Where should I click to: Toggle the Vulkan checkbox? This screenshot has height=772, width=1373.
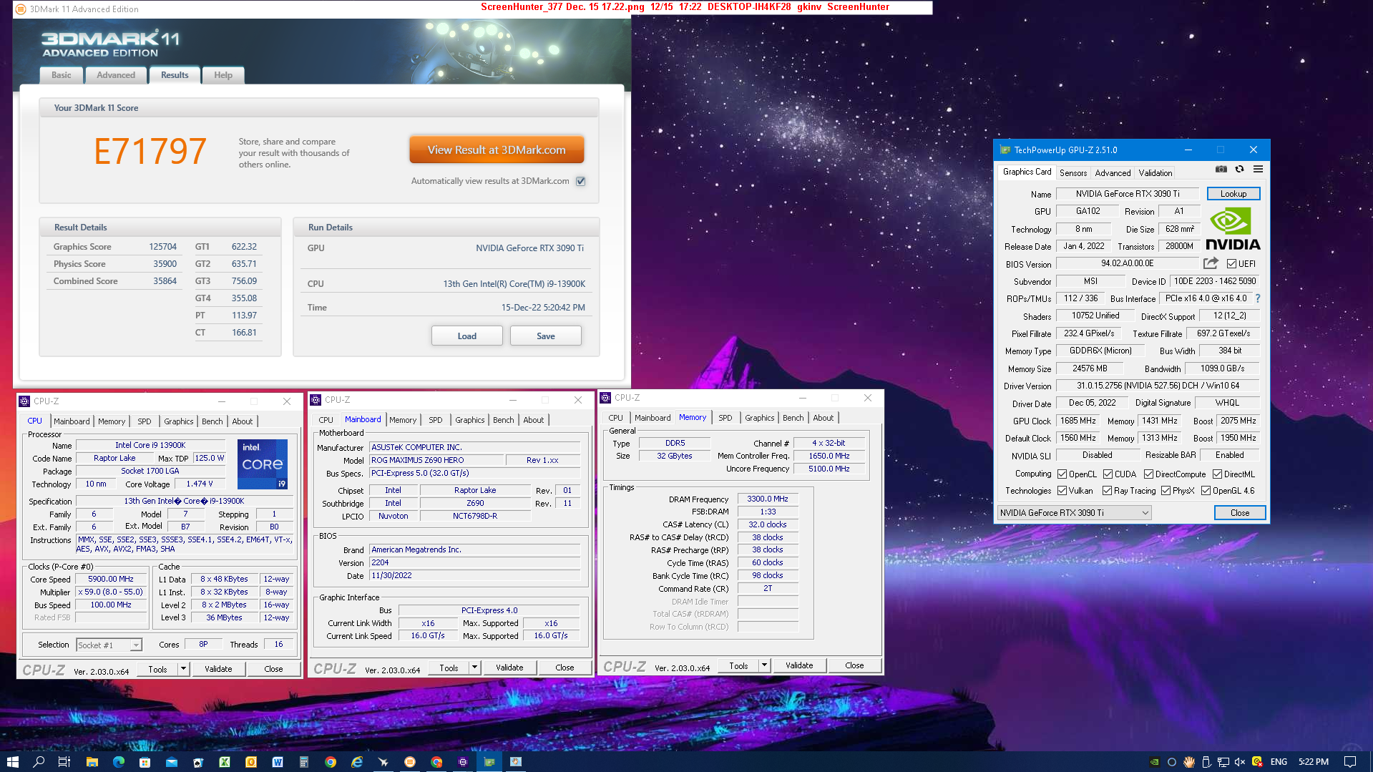[1062, 490]
